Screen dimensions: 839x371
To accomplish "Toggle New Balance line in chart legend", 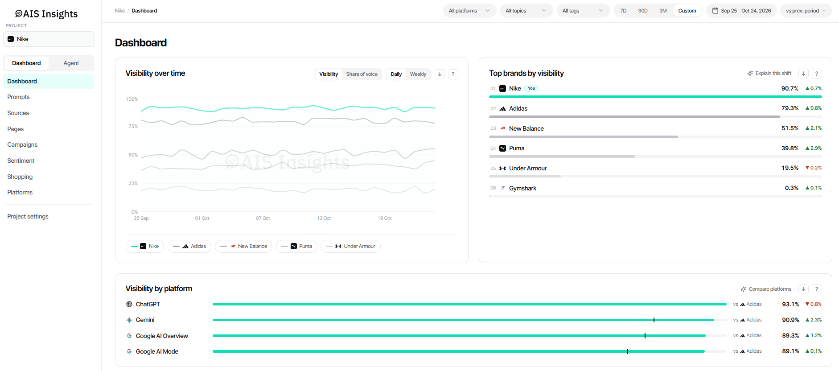I will pos(243,246).
